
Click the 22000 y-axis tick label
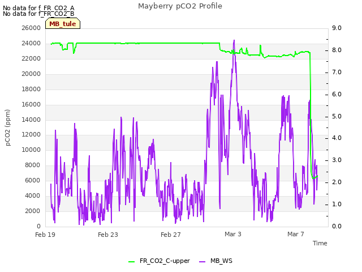click(31, 58)
